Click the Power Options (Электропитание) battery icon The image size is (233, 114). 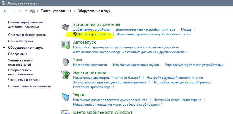[x=66, y=75]
